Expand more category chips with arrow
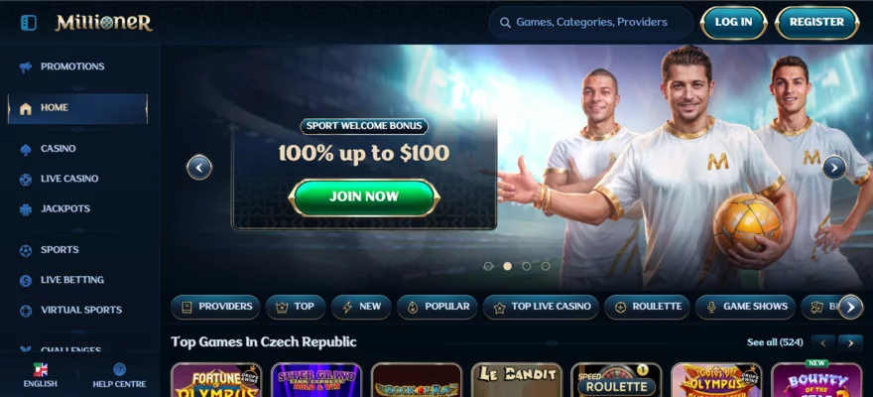The width and height of the screenshot is (873, 397). point(850,307)
